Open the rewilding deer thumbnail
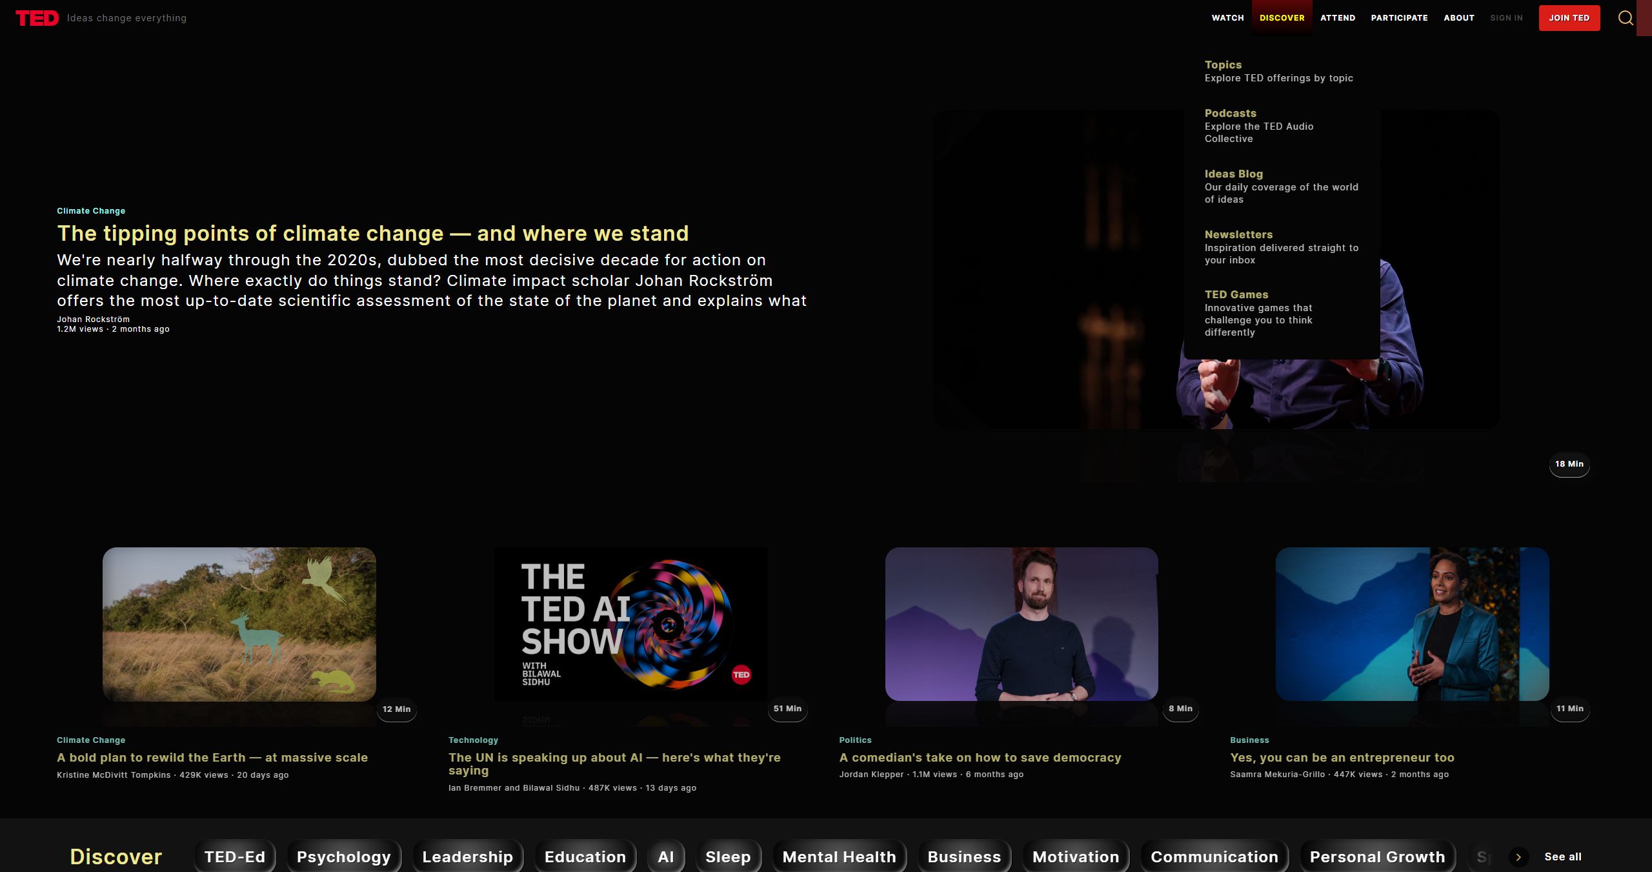This screenshot has height=872, width=1652. pos(239,624)
